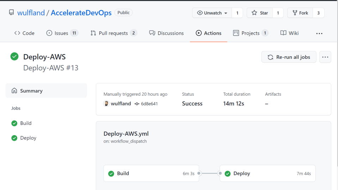Image resolution: width=338 pixels, height=190 pixels.
Task: Open commit 6d8e641 link
Action: pos(149,104)
